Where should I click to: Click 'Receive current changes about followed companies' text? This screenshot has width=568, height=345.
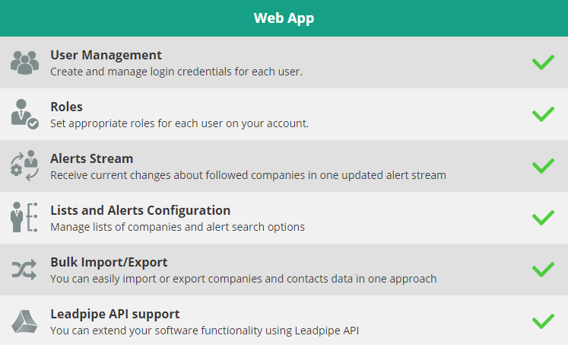coord(248,175)
